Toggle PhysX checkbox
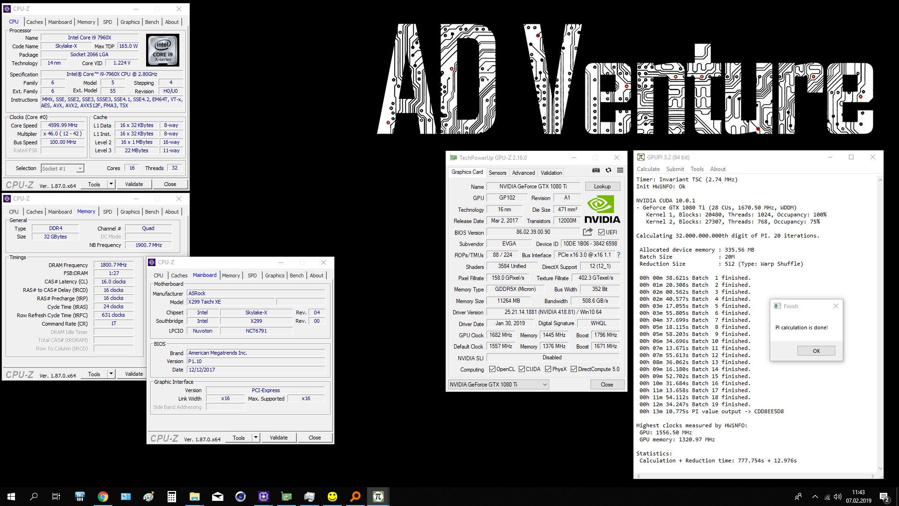899x506 pixels. (x=548, y=369)
